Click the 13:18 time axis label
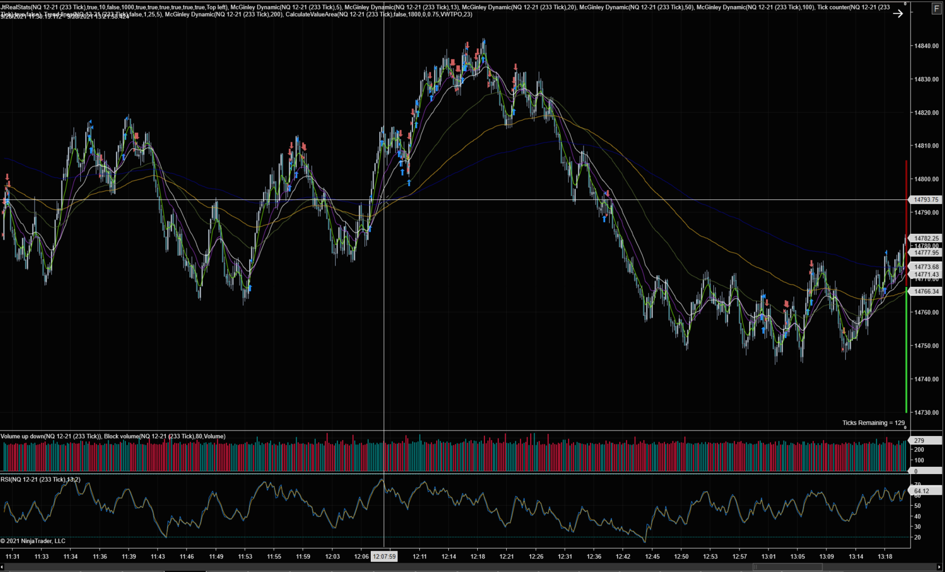Screen dimensions: 945x572 click(x=885, y=556)
